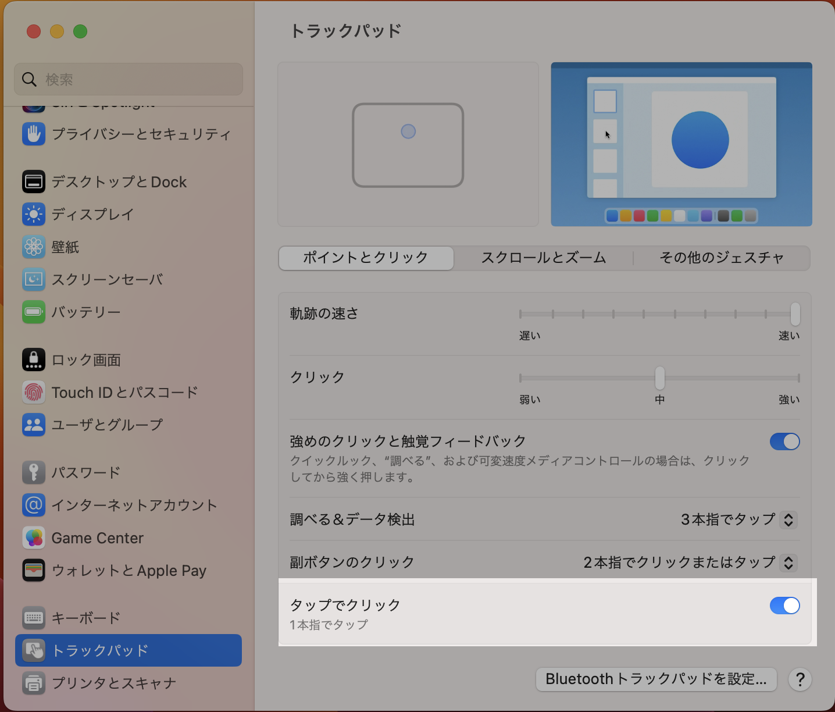Viewport: 835px width, 712px height.
Task: Click the 軌跡の速さ slider track
Action: coord(657,314)
